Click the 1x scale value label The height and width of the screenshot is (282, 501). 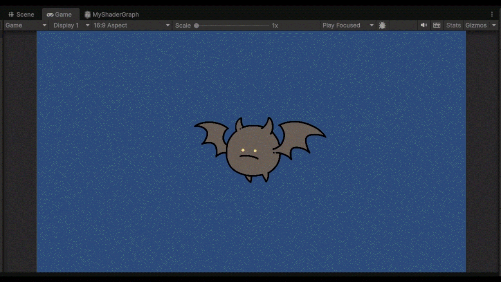pos(275,25)
